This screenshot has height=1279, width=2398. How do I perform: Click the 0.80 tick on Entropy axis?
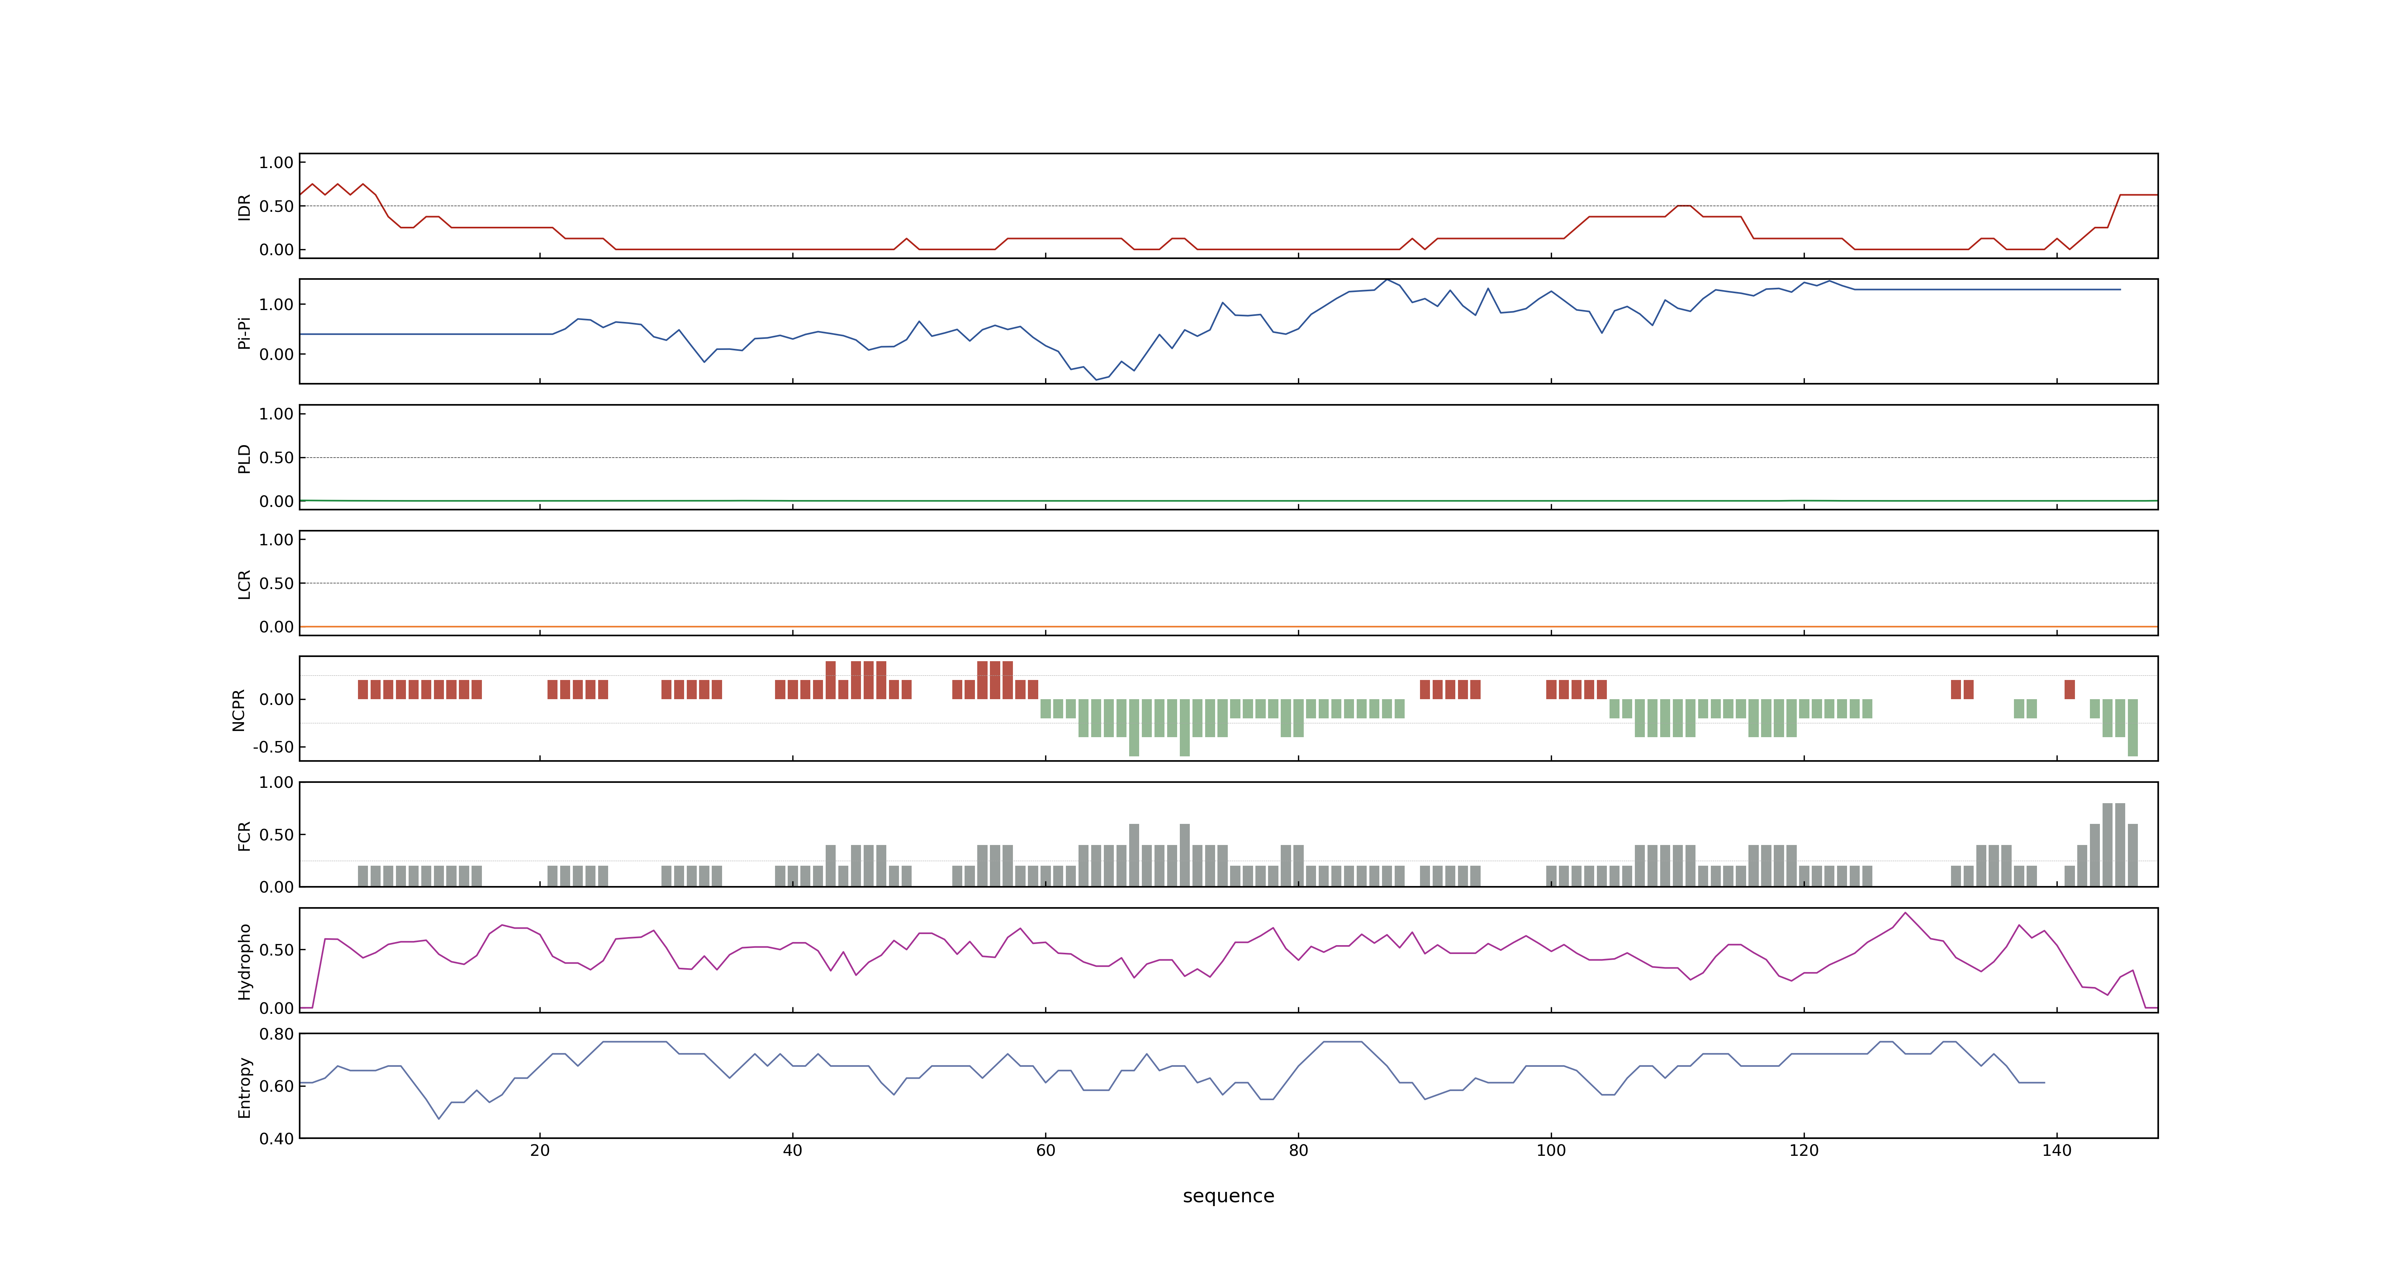pyautogui.click(x=277, y=1034)
